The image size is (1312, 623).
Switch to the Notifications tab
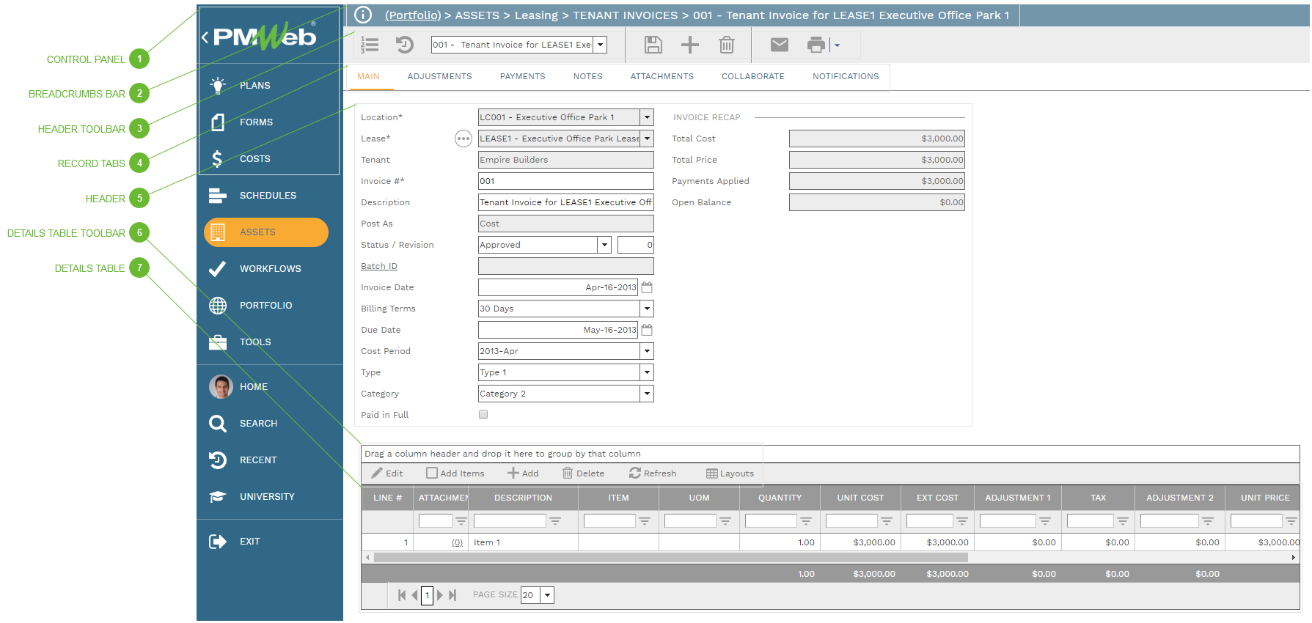(846, 76)
